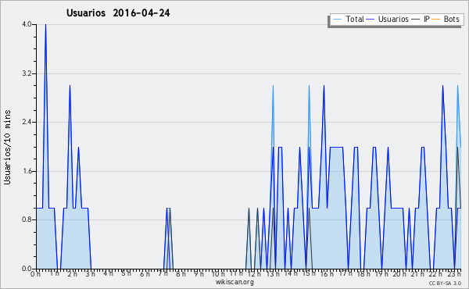The height and width of the screenshot is (289, 469).
Task: Click the tip of the 16 h peak
Action: point(324,86)
